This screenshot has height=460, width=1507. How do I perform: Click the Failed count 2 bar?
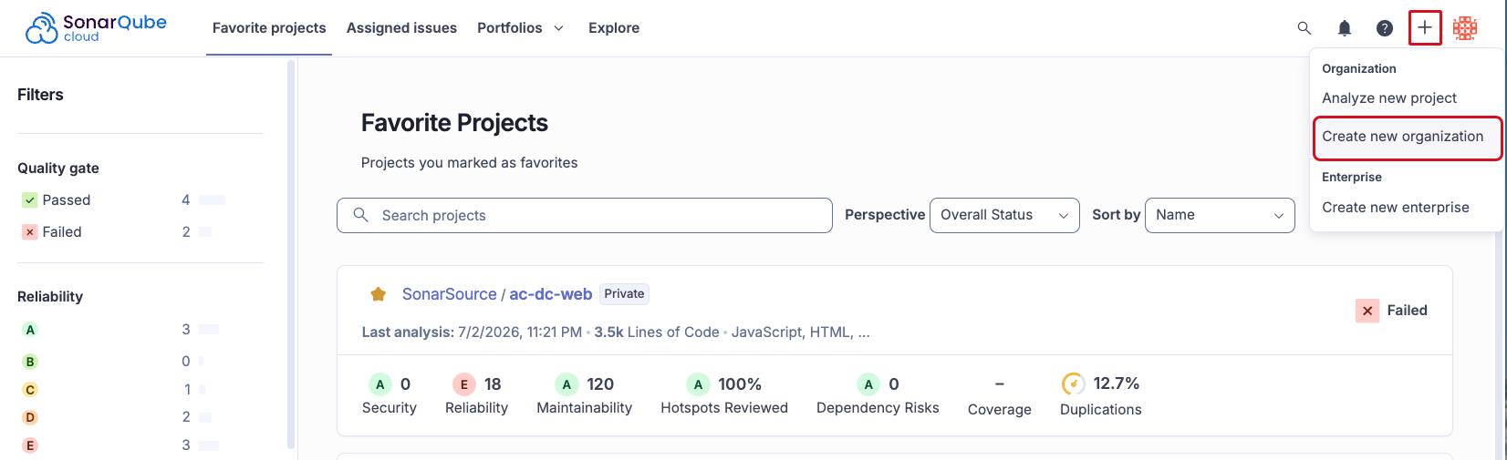click(205, 232)
